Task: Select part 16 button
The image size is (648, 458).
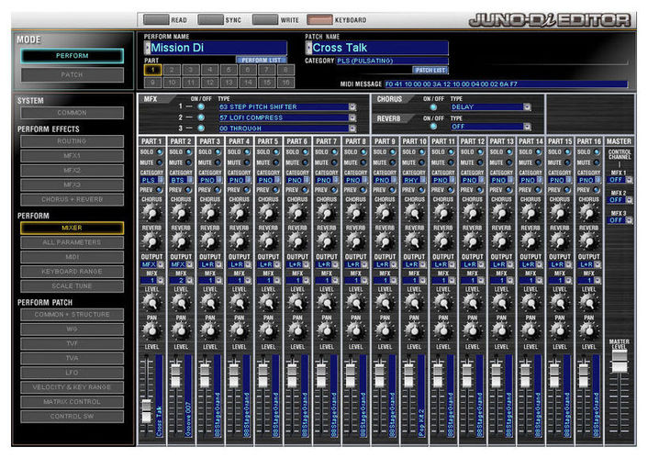Action: click(285, 83)
